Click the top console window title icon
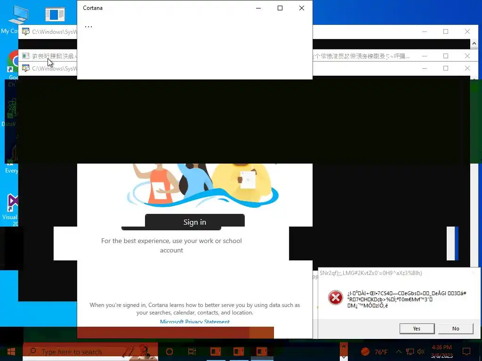Viewport: 482px width, 361px height. pyautogui.click(x=26, y=31)
